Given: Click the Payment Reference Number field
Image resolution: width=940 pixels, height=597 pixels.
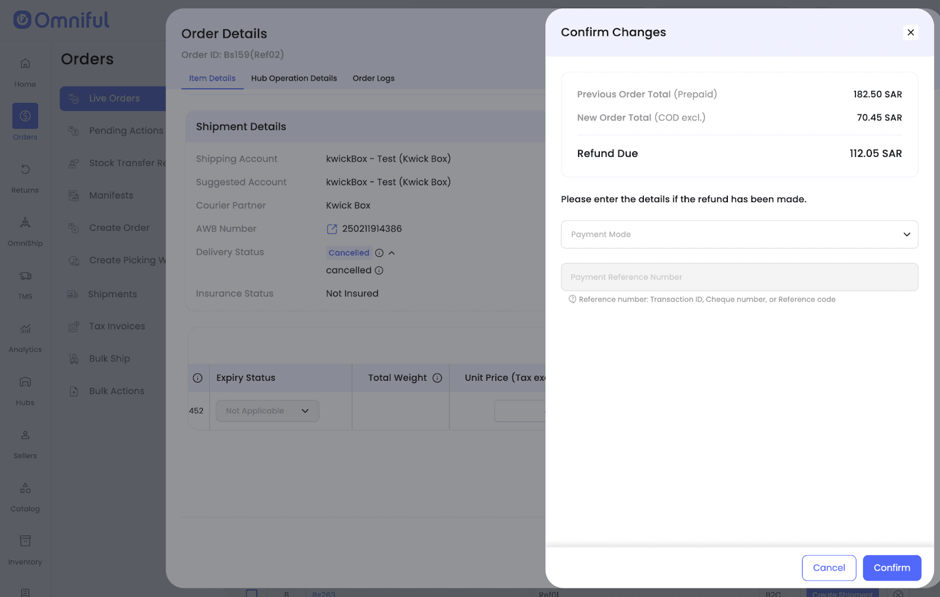Looking at the screenshot, I should click(x=739, y=277).
